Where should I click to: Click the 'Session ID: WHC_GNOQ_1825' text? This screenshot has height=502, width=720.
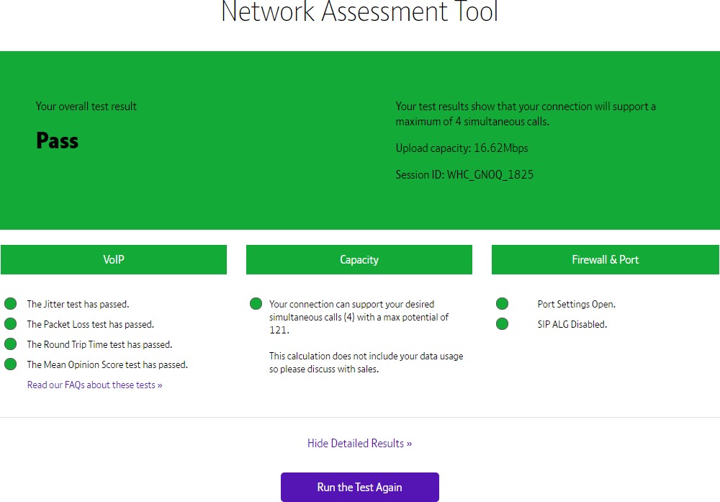(x=464, y=174)
